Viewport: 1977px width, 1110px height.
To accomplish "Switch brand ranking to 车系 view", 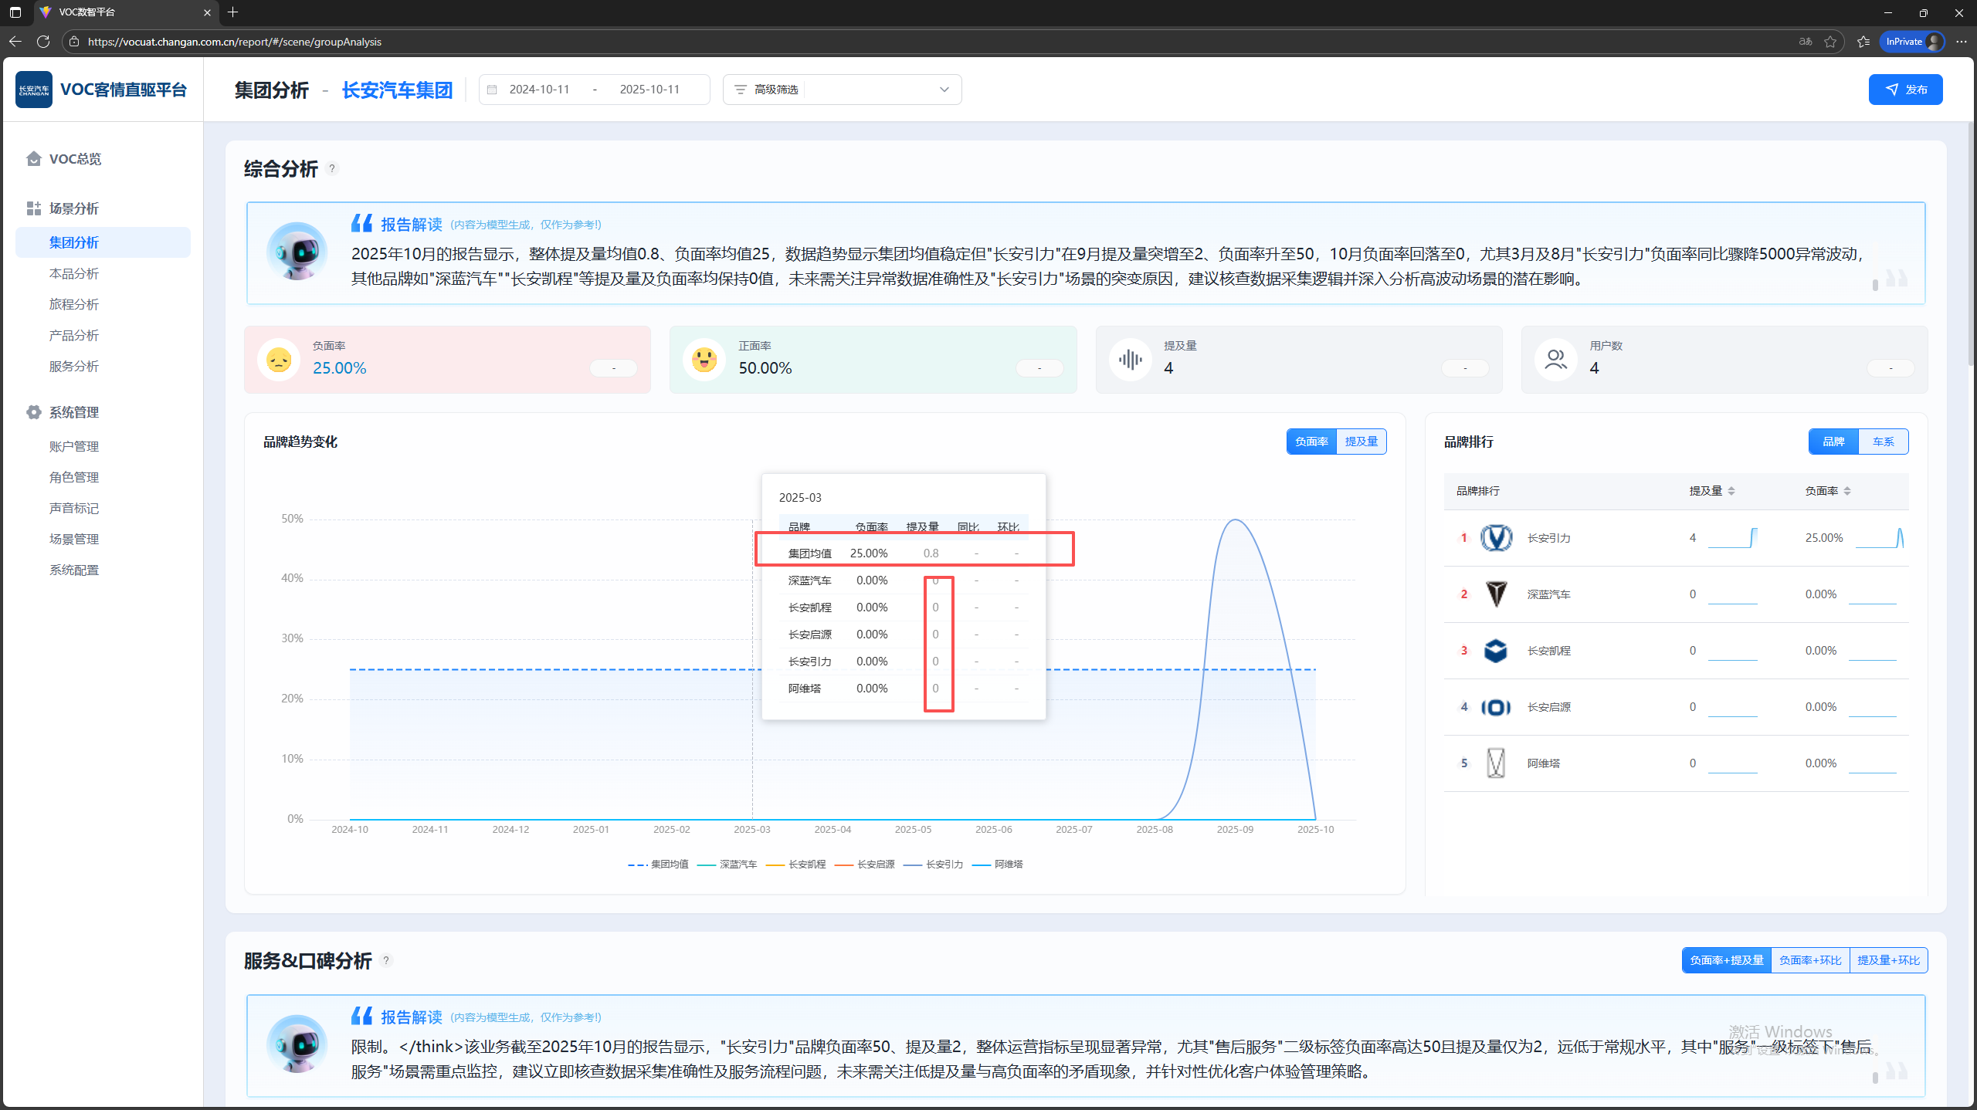I will click(1883, 442).
